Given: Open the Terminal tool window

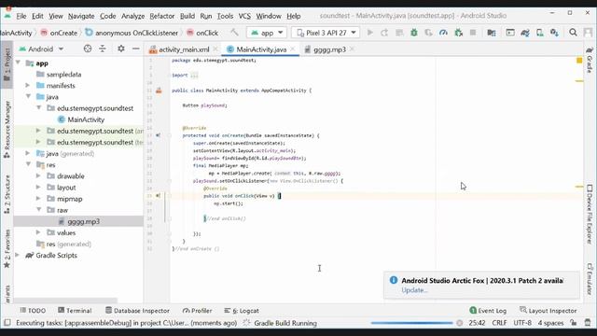Looking at the screenshot, I should click(x=75, y=311).
